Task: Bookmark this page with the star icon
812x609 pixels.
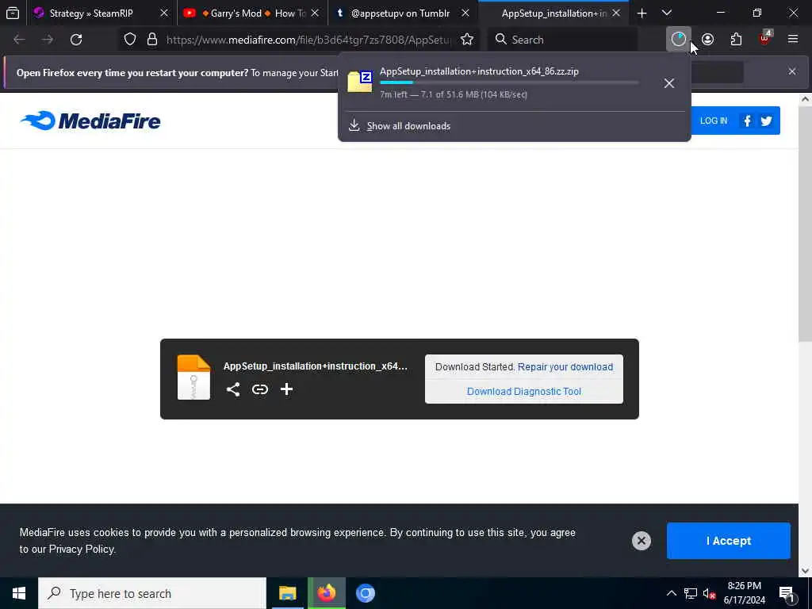Action: [x=467, y=40]
